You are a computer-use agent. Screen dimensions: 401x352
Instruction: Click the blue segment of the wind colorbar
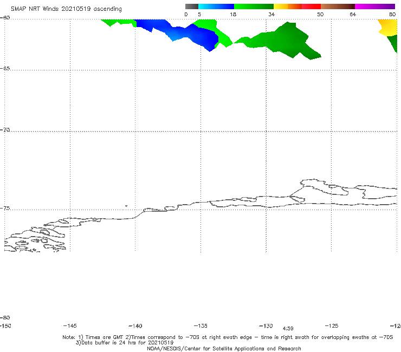pyautogui.click(x=216, y=6)
